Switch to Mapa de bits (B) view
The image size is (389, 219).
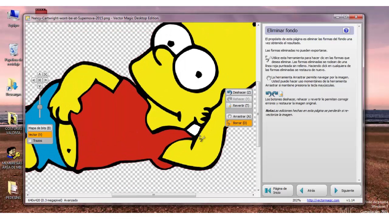(40, 128)
